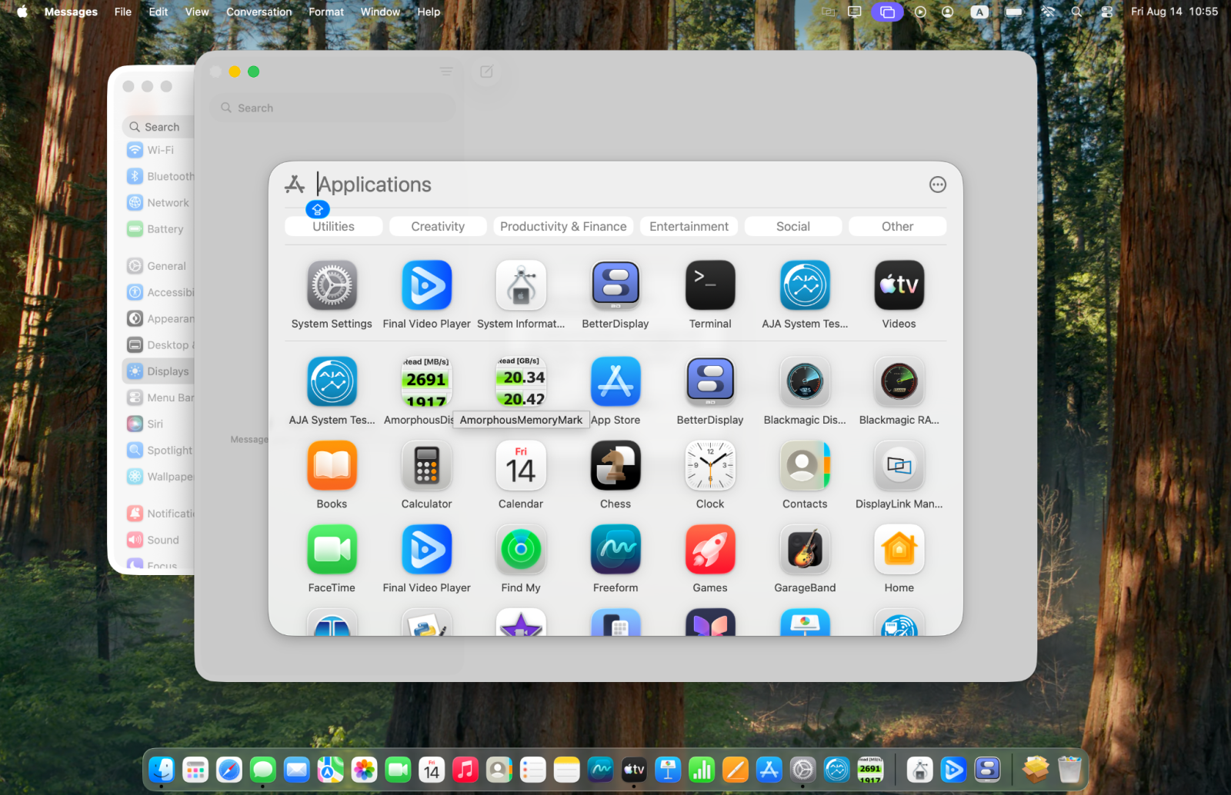Open the Applications more options ellipsis menu
1231x795 pixels.
pos(937,185)
